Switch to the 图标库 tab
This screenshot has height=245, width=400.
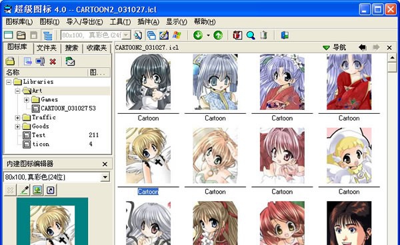(x=17, y=47)
